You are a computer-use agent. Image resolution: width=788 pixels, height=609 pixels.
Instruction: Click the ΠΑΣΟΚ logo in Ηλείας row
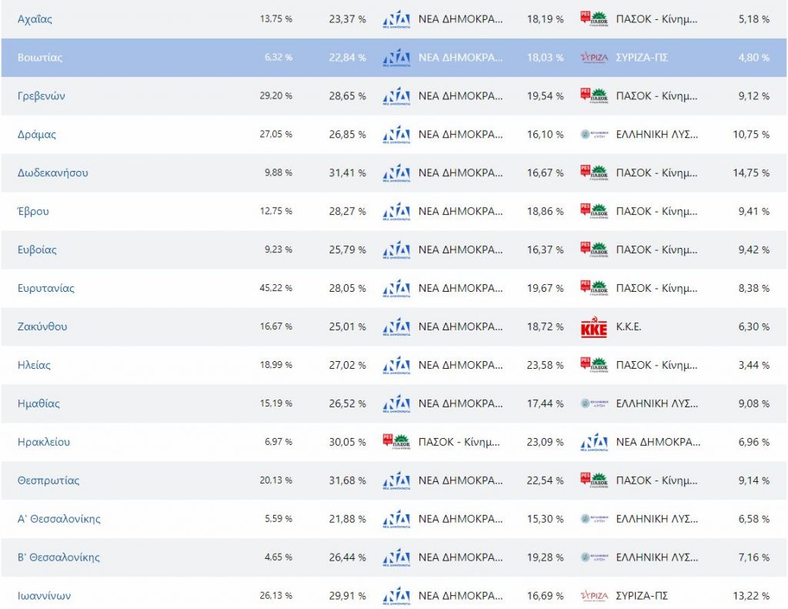point(594,365)
